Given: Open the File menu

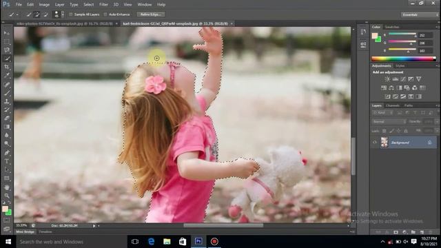Looking at the screenshot, I should coord(19,5).
